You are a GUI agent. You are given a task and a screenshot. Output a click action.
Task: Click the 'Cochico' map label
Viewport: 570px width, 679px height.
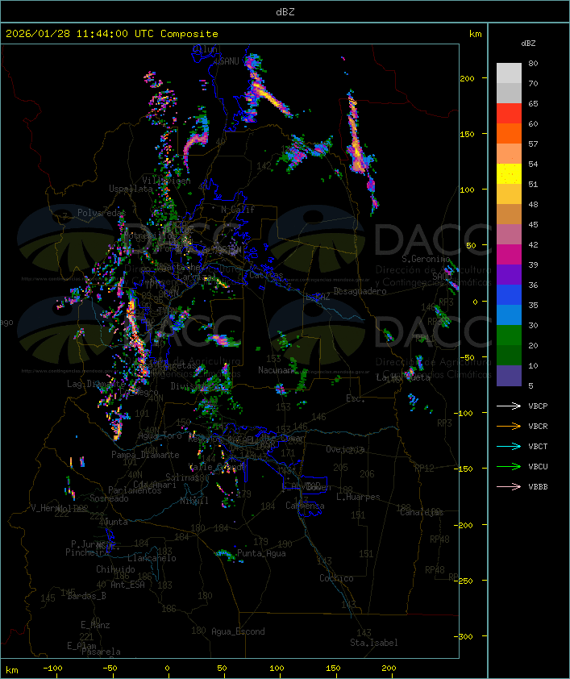pyautogui.click(x=336, y=578)
